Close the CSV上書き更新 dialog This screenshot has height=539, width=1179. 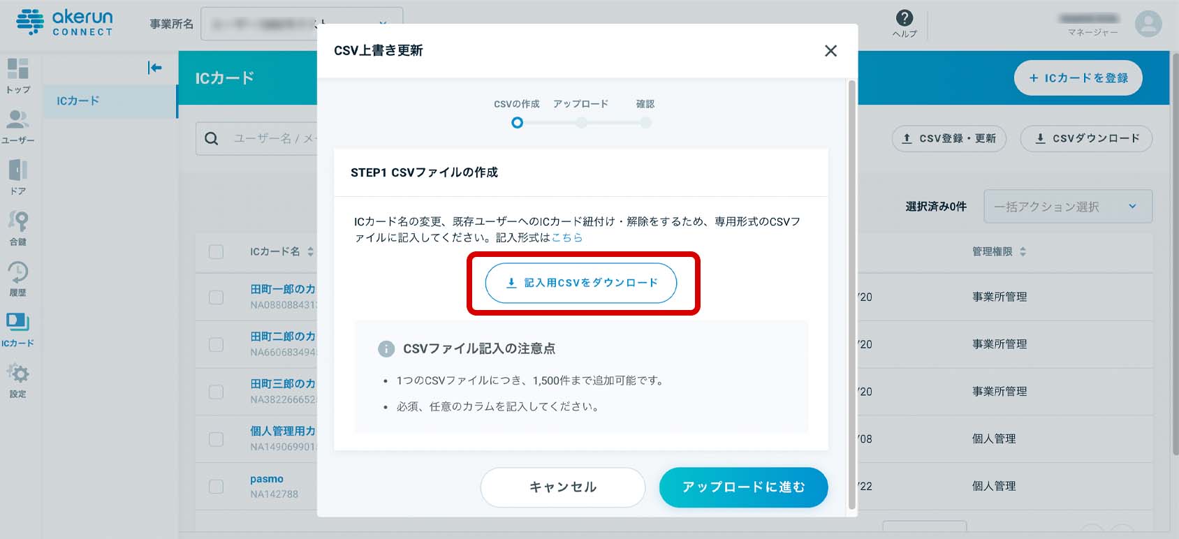pyautogui.click(x=830, y=50)
